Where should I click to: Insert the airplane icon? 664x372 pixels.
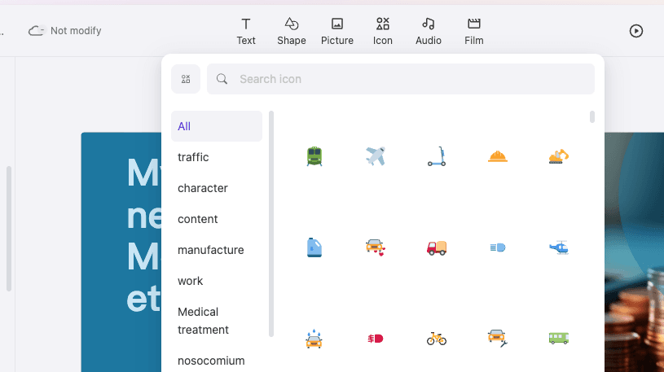[x=376, y=156]
